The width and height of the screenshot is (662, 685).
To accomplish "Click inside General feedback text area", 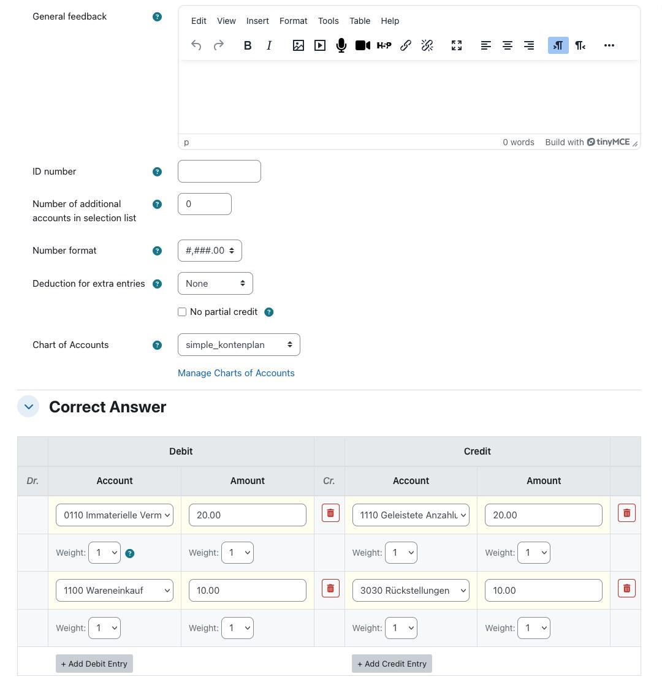I will (x=409, y=97).
